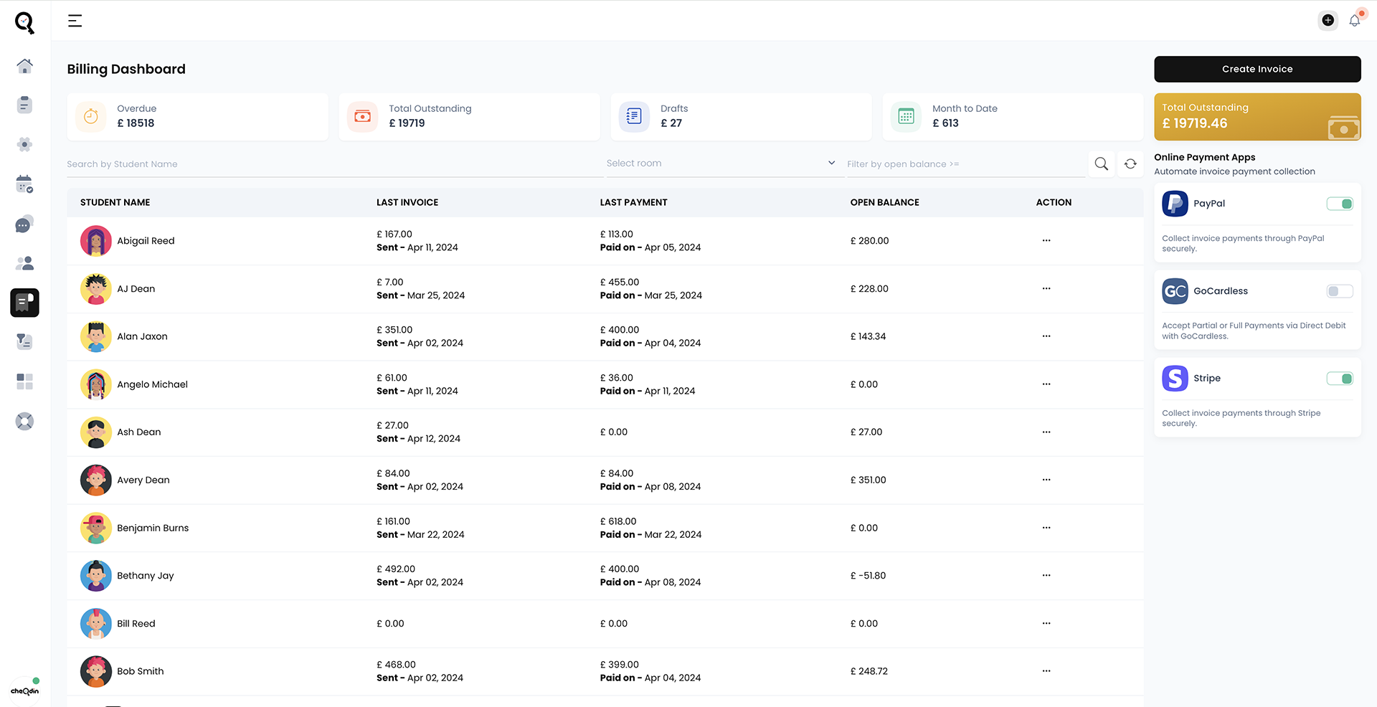Open the people icon in sidebar
Viewport: 1377px width, 707px height.
[x=24, y=263]
